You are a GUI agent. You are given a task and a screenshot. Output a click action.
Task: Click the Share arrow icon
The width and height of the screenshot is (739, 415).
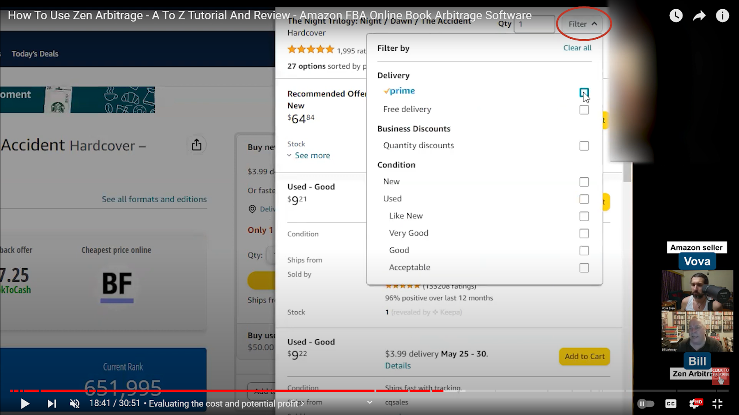[699, 16]
